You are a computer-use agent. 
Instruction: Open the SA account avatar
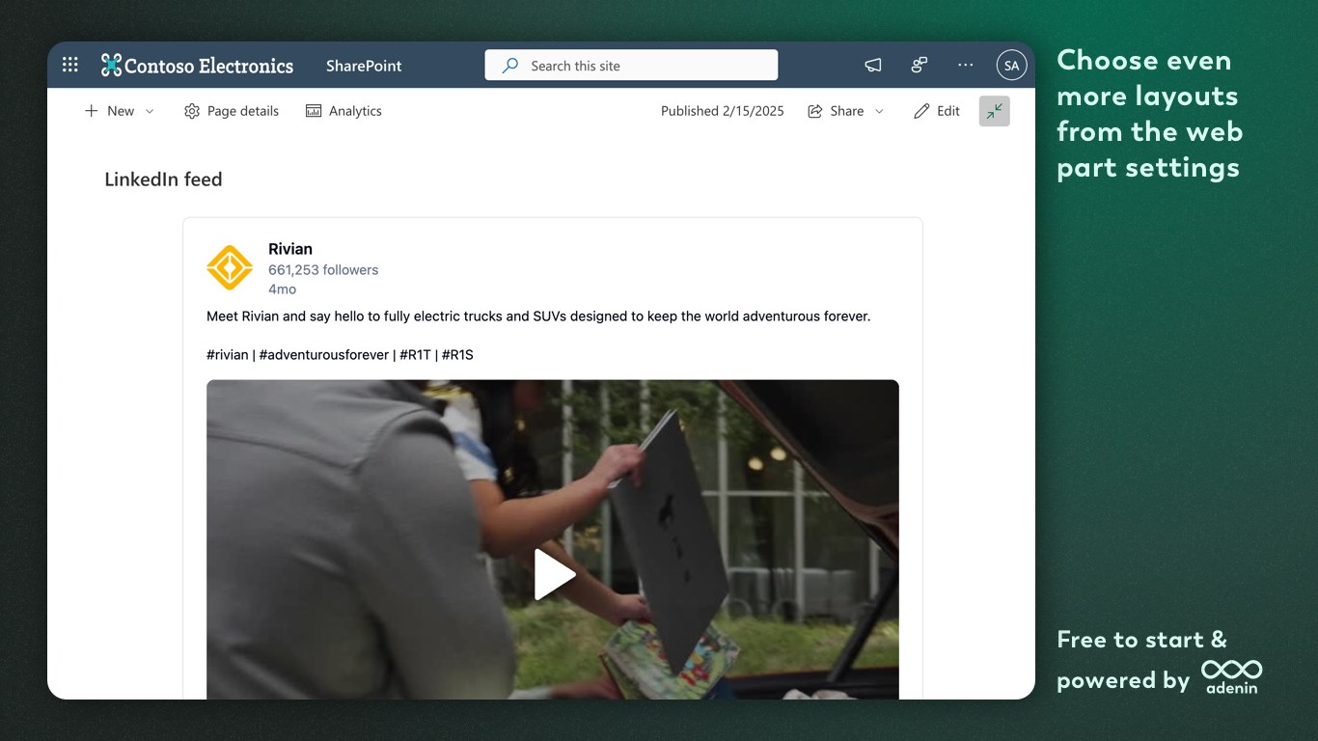(x=1011, y=66)
